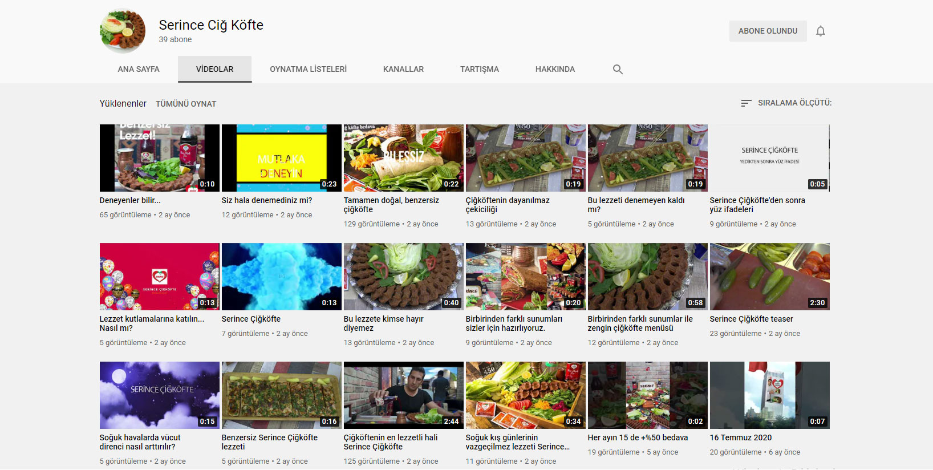
Task: Open Bu lezzeti denemeyen kaldı mı? thumbnail
Action: click(648, 158)
